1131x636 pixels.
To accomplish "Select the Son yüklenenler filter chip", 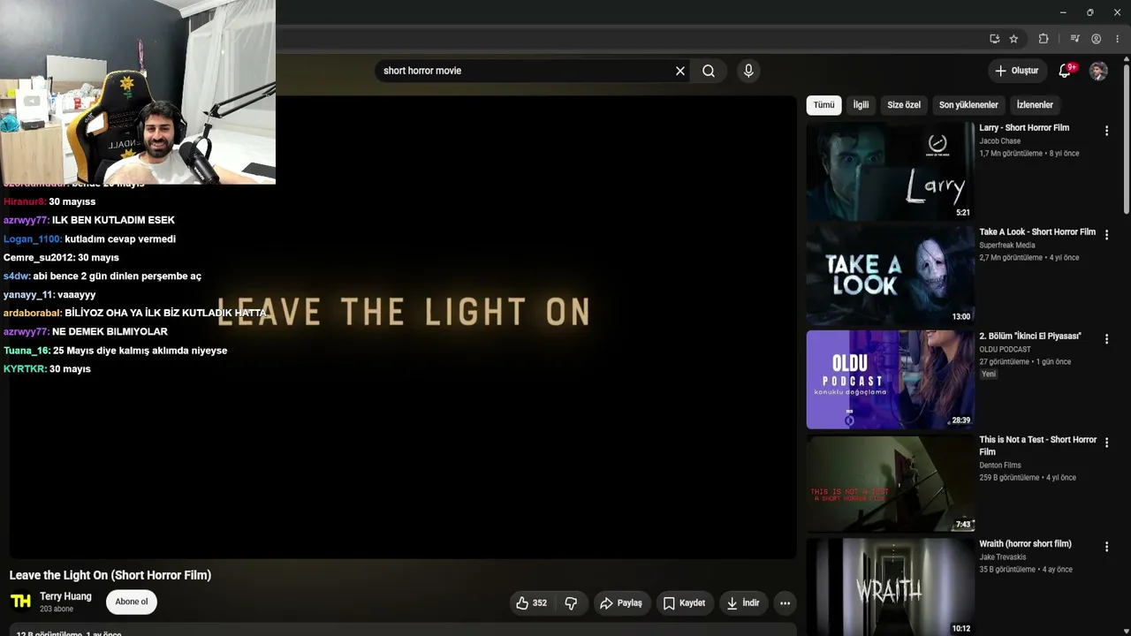I will [968, 105].
